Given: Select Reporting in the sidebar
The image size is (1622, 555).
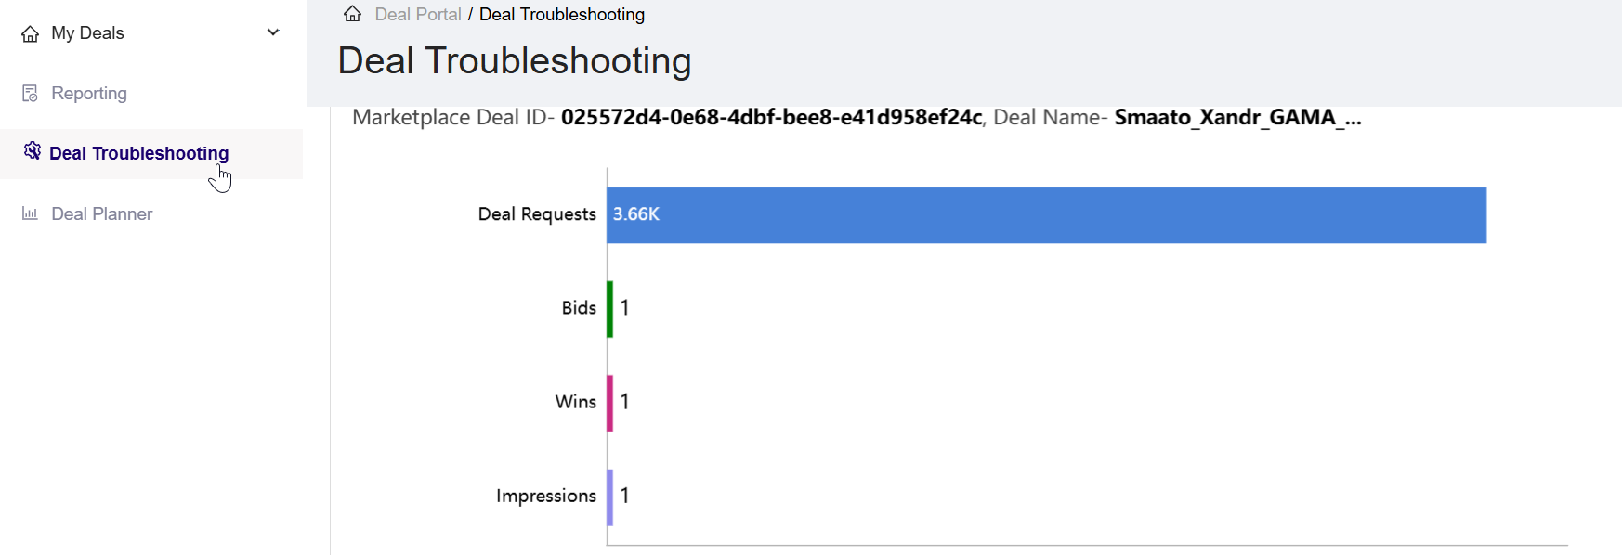Looking at the screenshot, I should click(x=88, y=93).
